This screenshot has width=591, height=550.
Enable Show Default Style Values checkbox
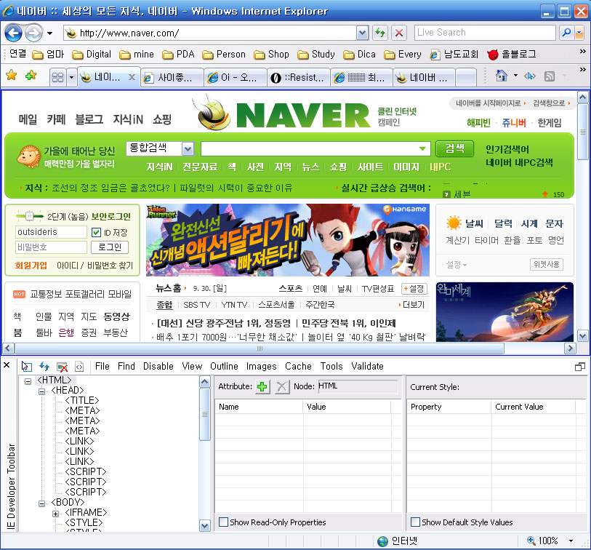415,522
